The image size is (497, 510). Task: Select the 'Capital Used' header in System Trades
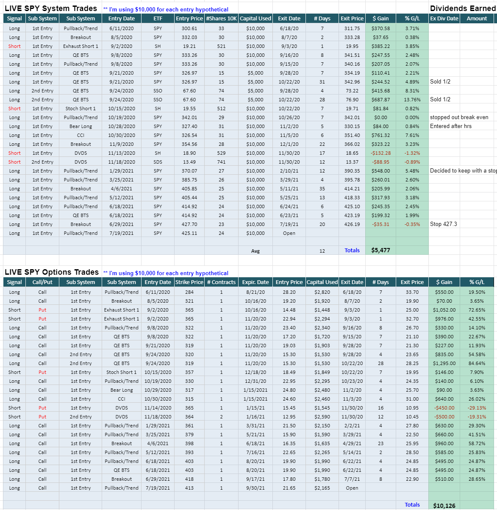pyautogui.click(x=255, y=18)
